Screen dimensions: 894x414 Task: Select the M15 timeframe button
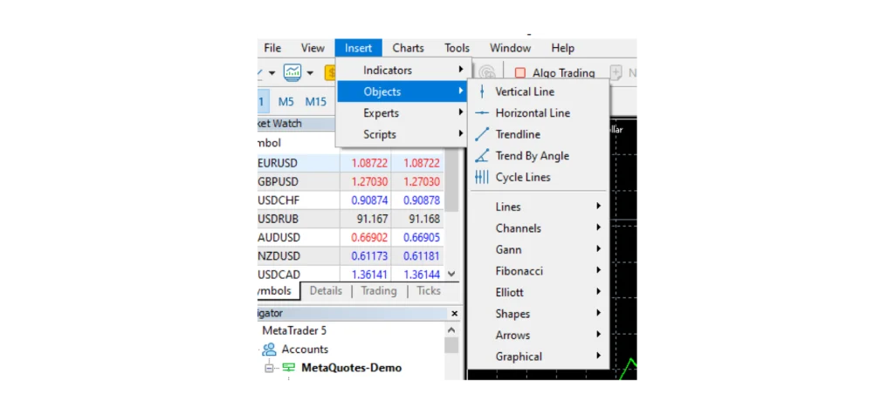315,102
